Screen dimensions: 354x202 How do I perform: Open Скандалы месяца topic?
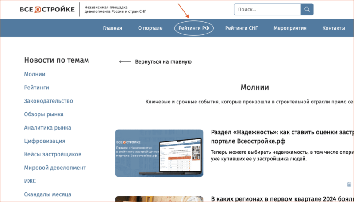(48, 194)
